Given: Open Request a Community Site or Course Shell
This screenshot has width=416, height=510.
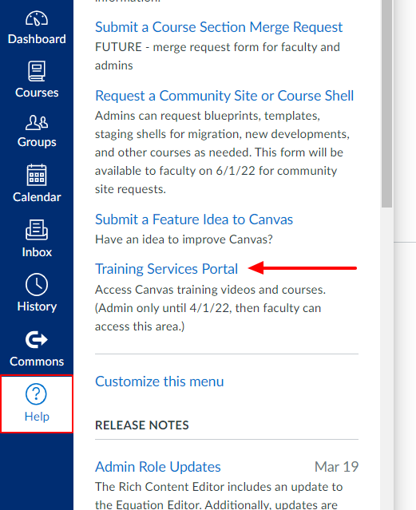Looking at the screenshot, I should [224, 96].
